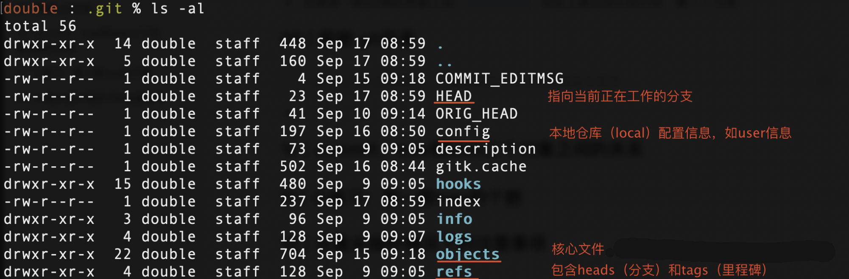Click the blue info directory name

coord(454,219)
